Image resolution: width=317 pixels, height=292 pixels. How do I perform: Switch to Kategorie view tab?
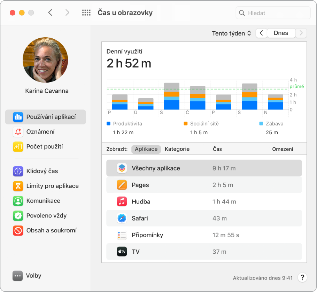tap(177, 149)
